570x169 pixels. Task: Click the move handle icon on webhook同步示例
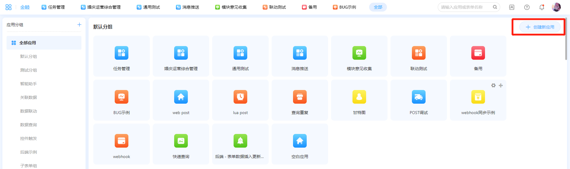point(501,86)
